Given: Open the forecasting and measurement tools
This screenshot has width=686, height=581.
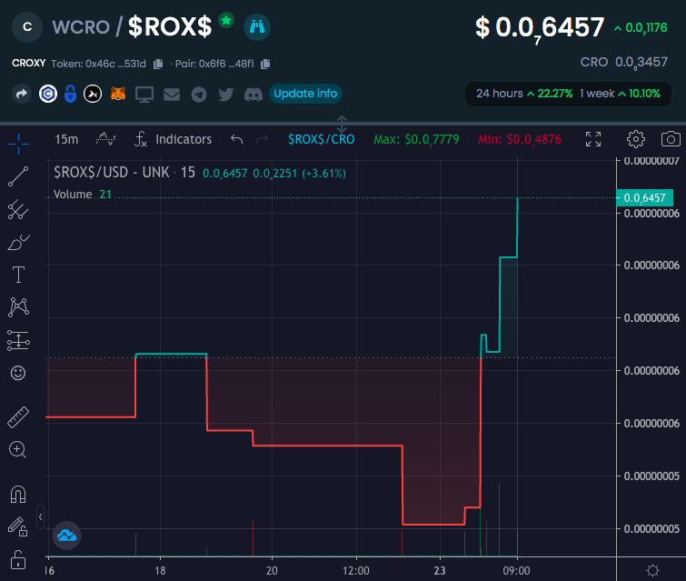Looking at the screenshot, I should coord(18,340).
